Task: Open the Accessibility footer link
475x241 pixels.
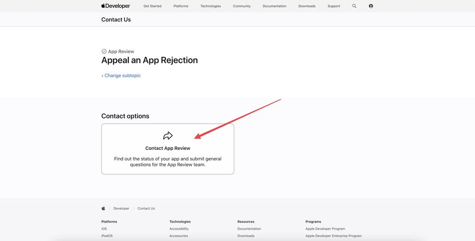Action: point(179,229)
